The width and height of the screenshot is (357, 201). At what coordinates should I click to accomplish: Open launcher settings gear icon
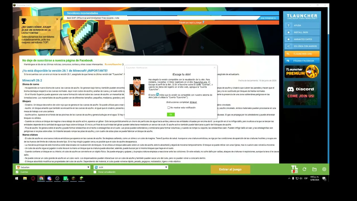coord(324,169)
